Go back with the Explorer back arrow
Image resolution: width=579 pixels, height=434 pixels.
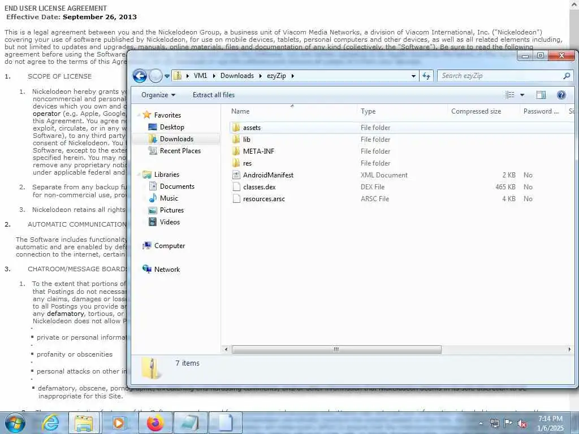[140, 76]
